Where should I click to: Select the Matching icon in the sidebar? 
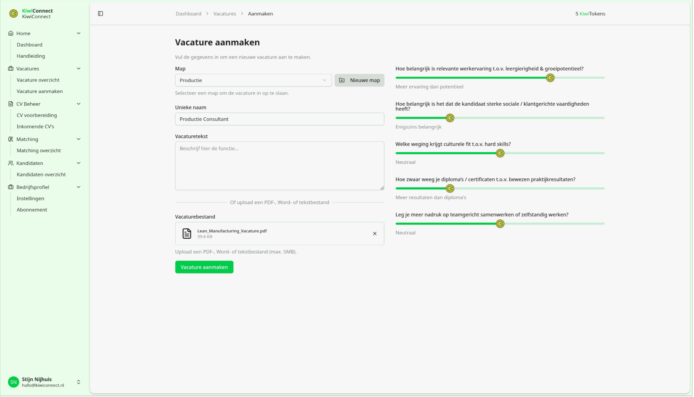[10, 139]
